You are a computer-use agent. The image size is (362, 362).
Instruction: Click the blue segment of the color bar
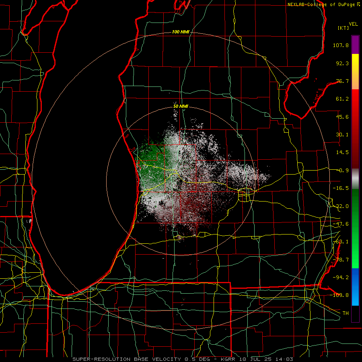(355, 287)
